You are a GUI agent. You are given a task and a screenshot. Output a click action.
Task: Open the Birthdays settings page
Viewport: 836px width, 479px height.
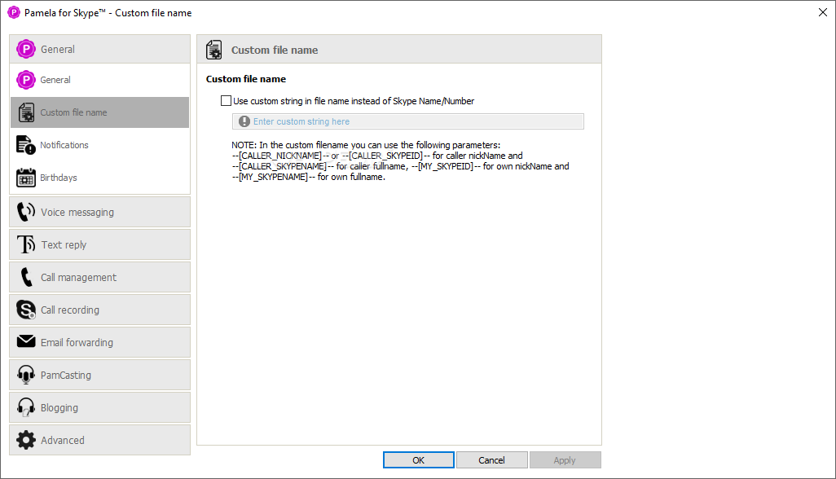click(x=99, y=178)
